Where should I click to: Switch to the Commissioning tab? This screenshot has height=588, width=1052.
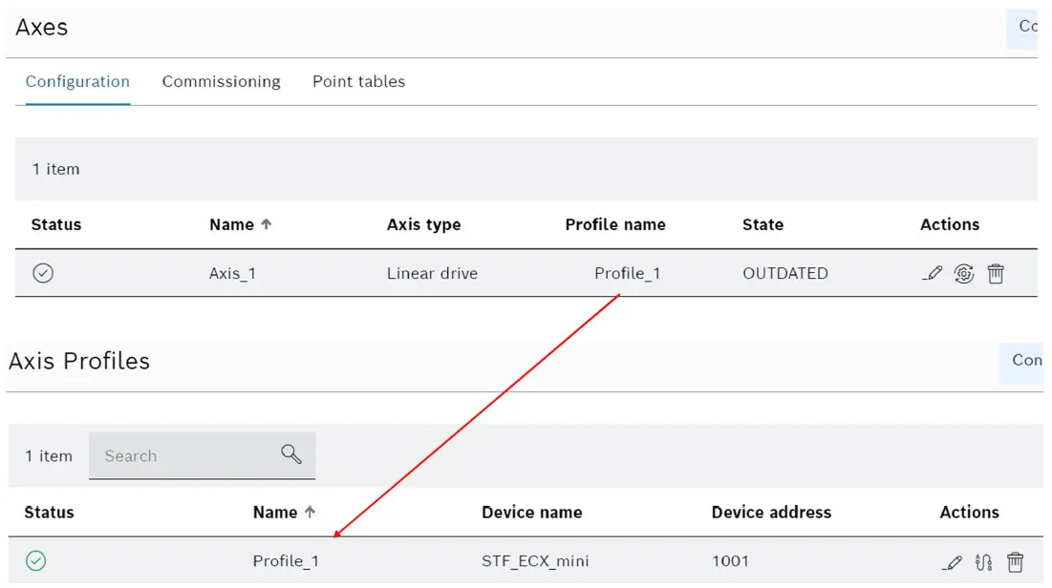point(221,82)
